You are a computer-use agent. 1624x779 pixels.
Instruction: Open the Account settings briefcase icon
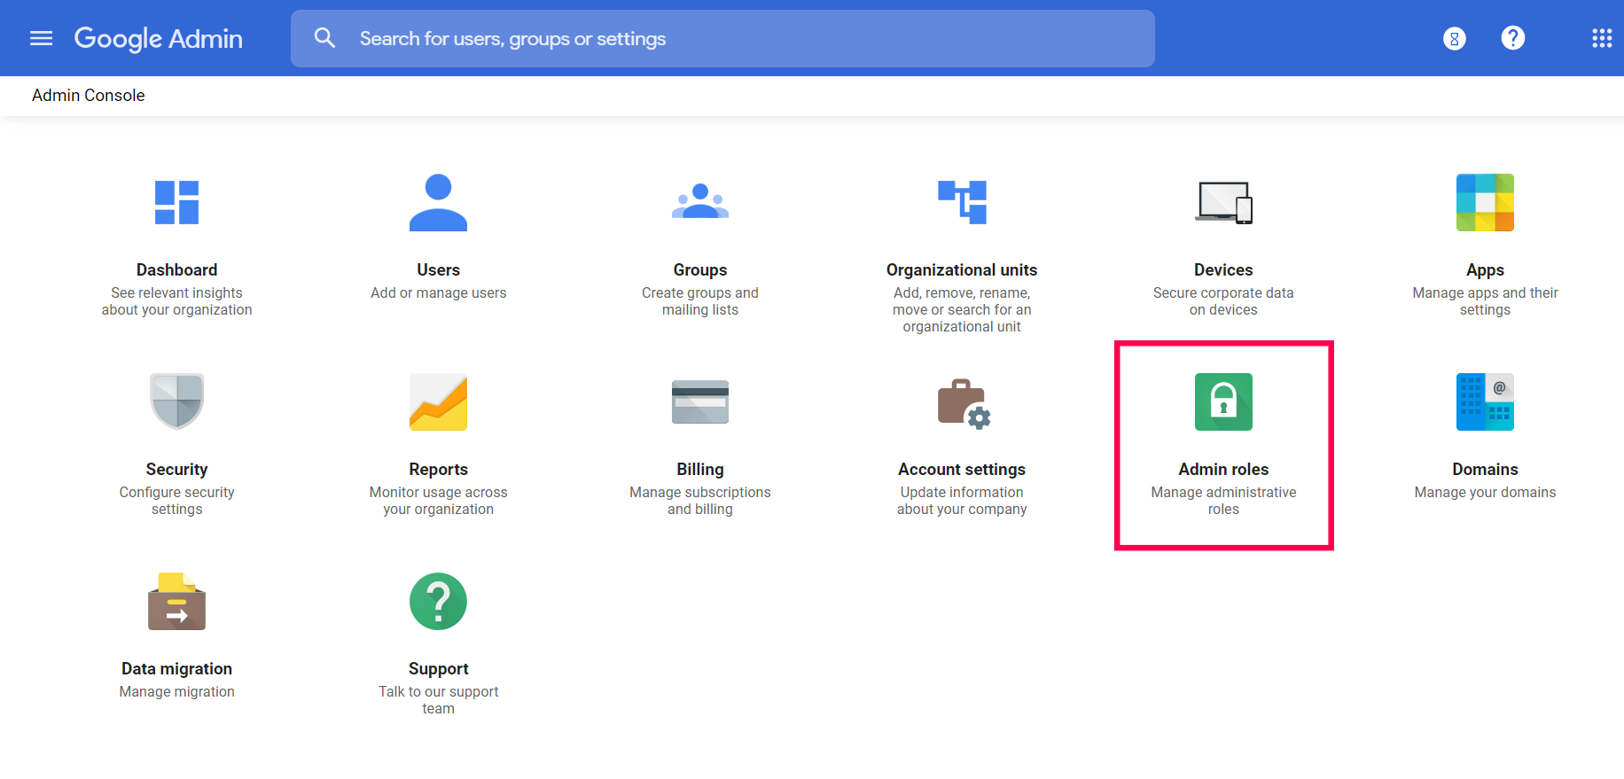coord(964,404)
